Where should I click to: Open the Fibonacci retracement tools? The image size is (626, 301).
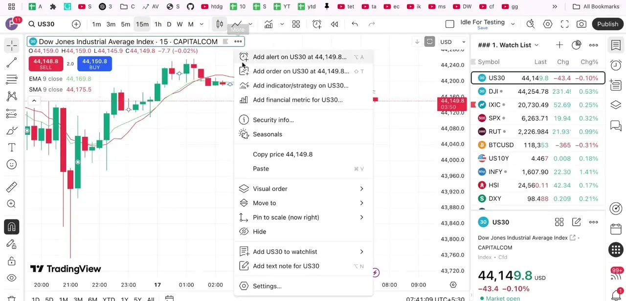click(12, 80)
